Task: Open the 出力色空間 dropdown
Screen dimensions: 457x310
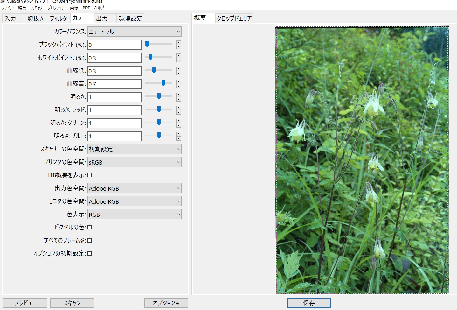Action: click(x=134, y=188)
